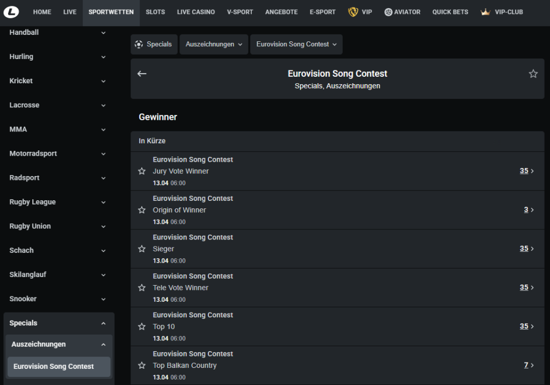
Task: Open the ANGEBOTE menu item
Action: (281, 12)
